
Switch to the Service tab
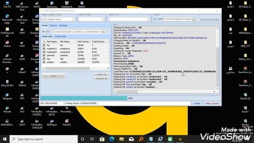(53, 25)
